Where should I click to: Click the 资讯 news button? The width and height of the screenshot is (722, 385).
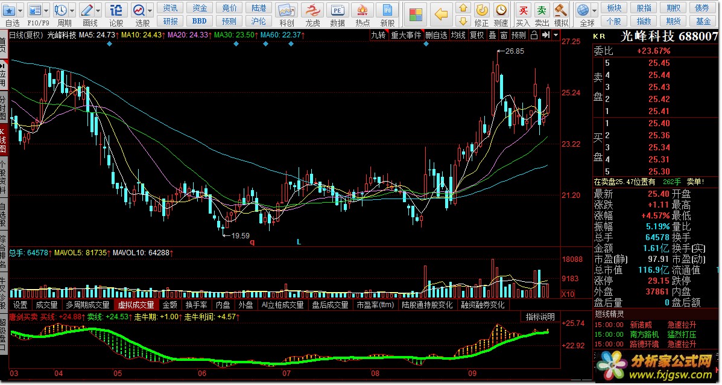coord(170,8)
